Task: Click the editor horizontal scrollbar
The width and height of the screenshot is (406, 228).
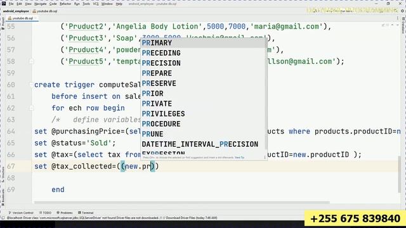Action: (x=182, y=203)
